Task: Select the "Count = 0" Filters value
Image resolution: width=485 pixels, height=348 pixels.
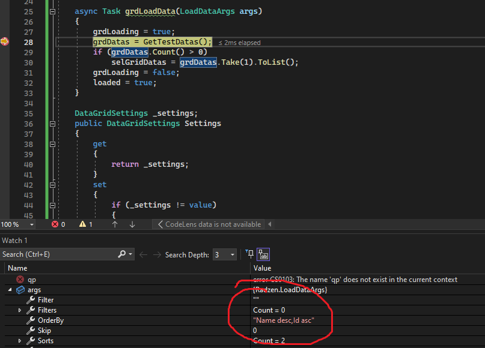Action: tap(269, 310)
